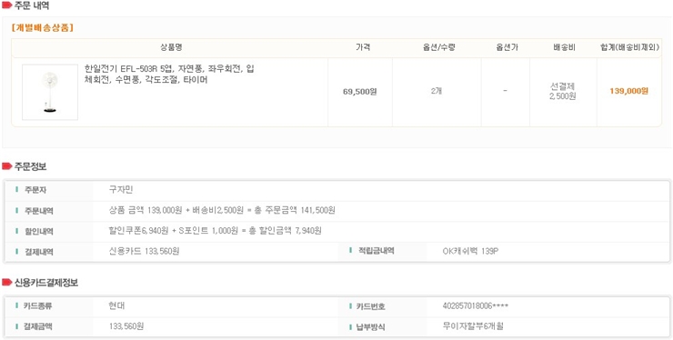673x340 pixels.
Task: Click the 69,500원 unit price
Action: tap(359, 92)
